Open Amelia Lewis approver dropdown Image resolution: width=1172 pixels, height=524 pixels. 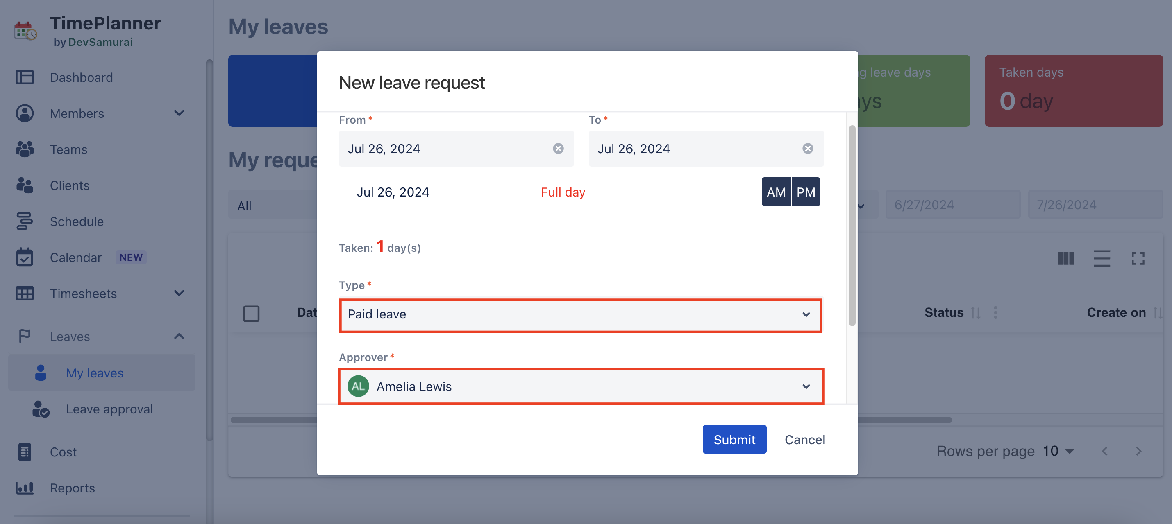pyautogui.click(x=581, y=386)
